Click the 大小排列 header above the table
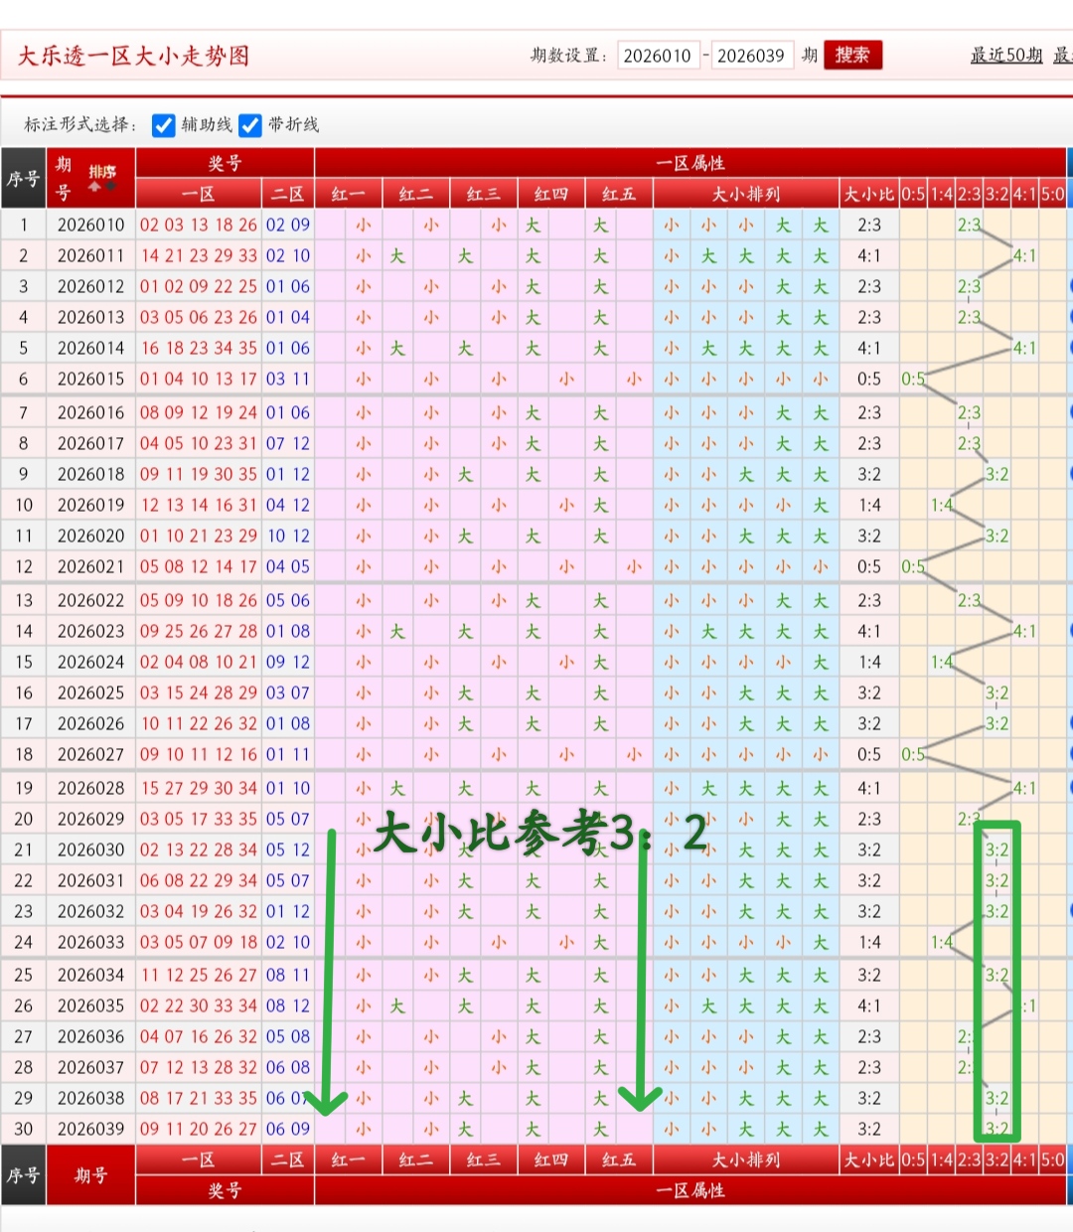 [745, 194]
